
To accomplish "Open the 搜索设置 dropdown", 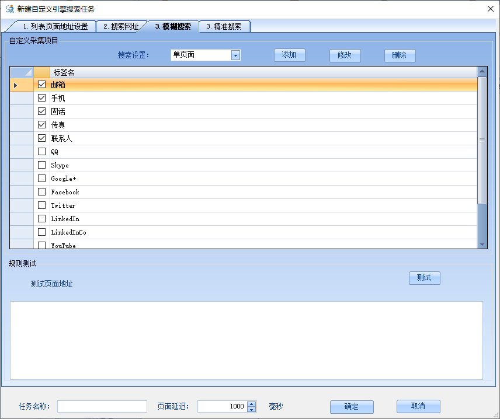I will click(x=235, y=55).
